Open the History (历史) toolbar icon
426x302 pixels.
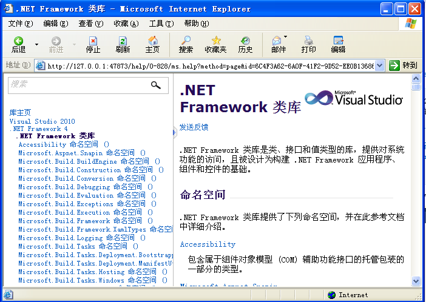pos(245,41)
